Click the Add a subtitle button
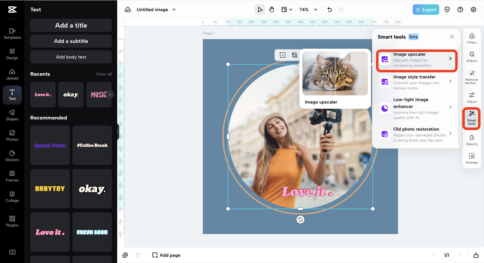The image size is (484, 263). (71, 41)
